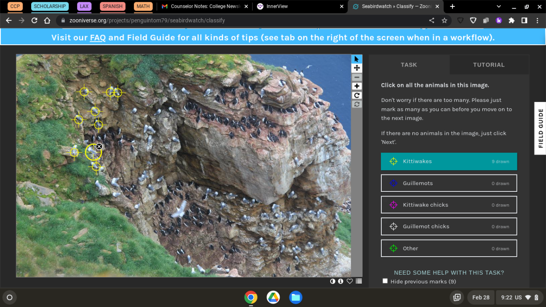Delete the selected mark with X button
The width and height of the screenshot is (546, 307).
(x=99, y=147)
